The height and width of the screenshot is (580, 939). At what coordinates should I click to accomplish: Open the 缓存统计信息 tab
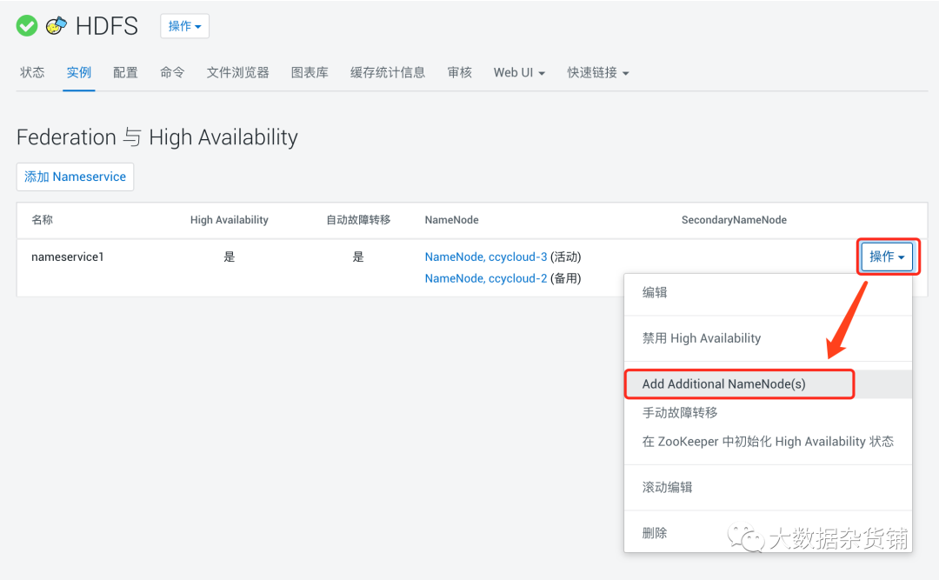388,72
